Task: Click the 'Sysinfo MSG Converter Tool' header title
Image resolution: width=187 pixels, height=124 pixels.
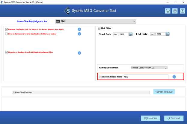Action: 94,11
